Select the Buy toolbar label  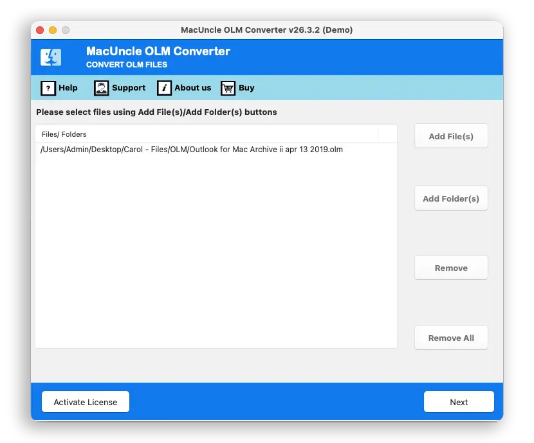246,88
